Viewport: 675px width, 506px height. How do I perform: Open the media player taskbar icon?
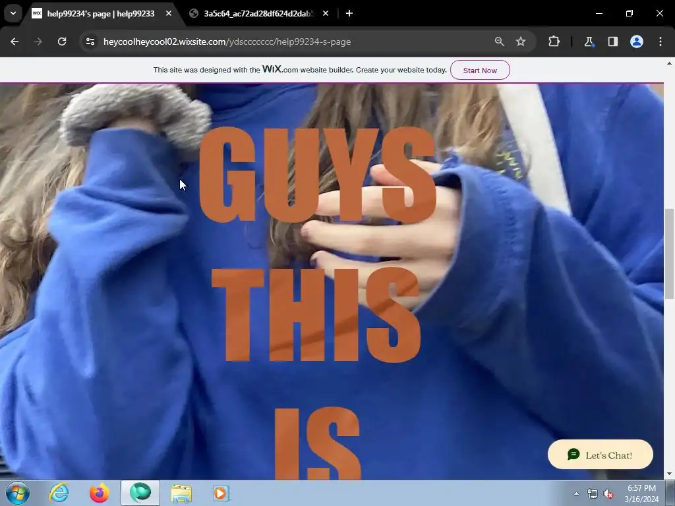point(221,493)
